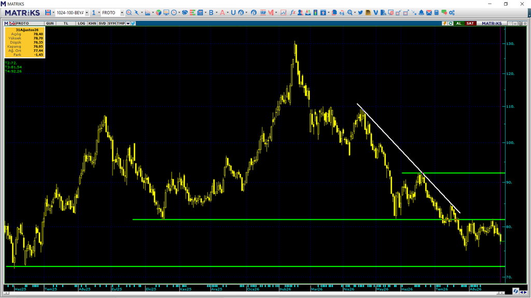Open the calculator icon
Image resolution: width=531 pixels, height=298 pixels.
coord(437,12)
